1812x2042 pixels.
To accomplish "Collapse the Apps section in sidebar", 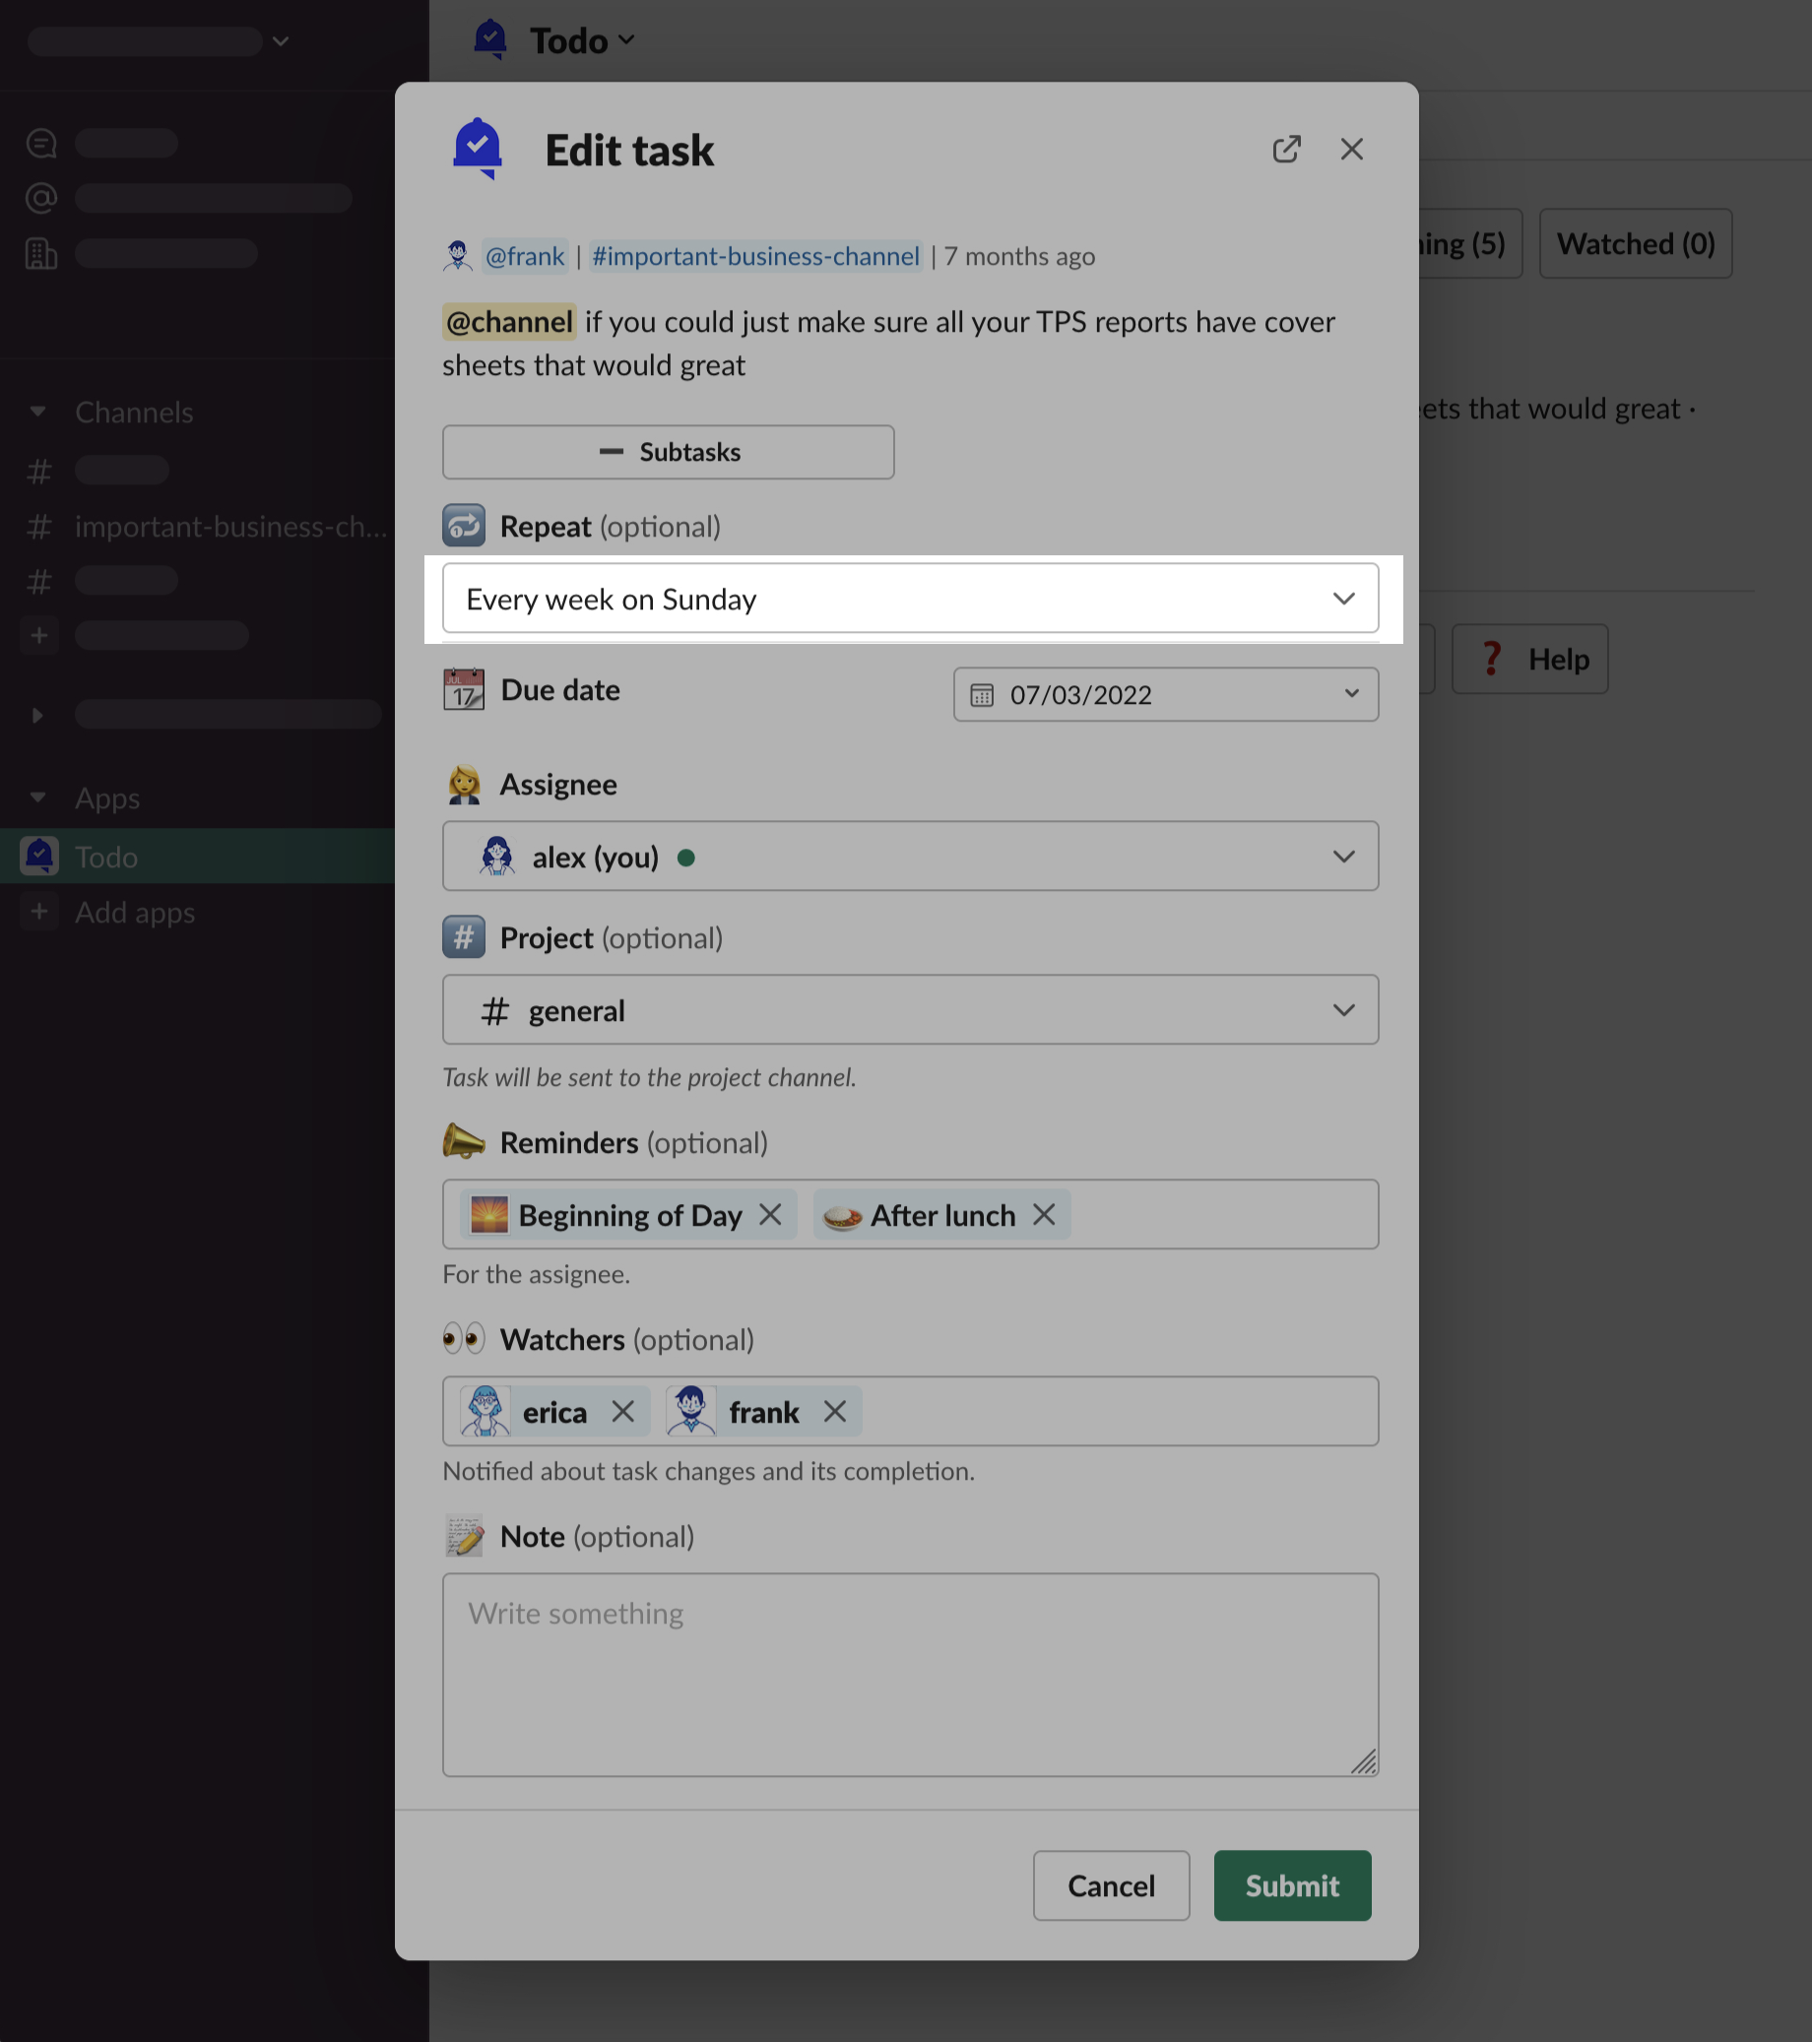I will pyautogui.click(x=38, y=798).
